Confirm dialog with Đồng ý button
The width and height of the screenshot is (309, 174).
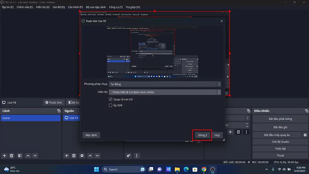coord(202,135)
